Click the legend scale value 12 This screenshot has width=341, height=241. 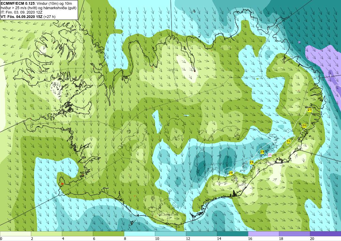(x=188, y=239)
